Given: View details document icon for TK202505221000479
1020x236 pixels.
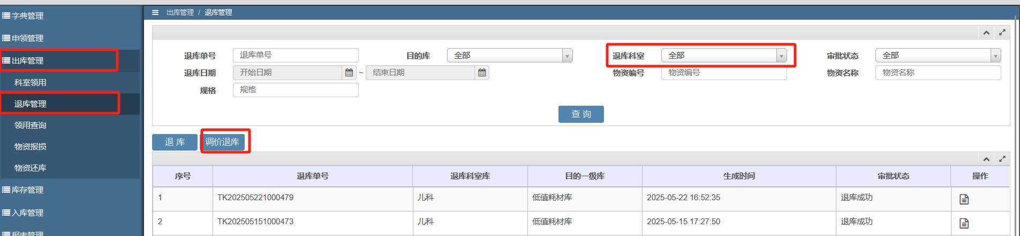Looking at the screenshot, I should click(x=964, y=199).
